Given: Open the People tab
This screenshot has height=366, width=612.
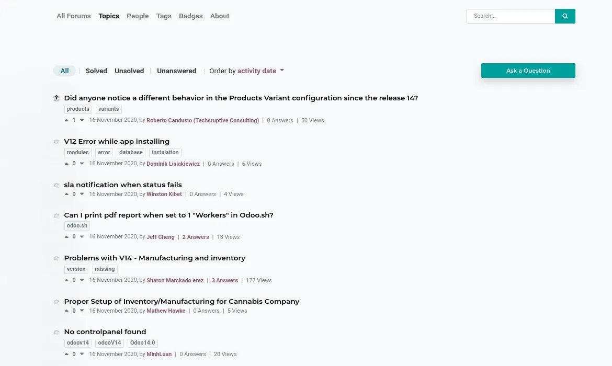Looking at the screenshot, I should [138, 16].
